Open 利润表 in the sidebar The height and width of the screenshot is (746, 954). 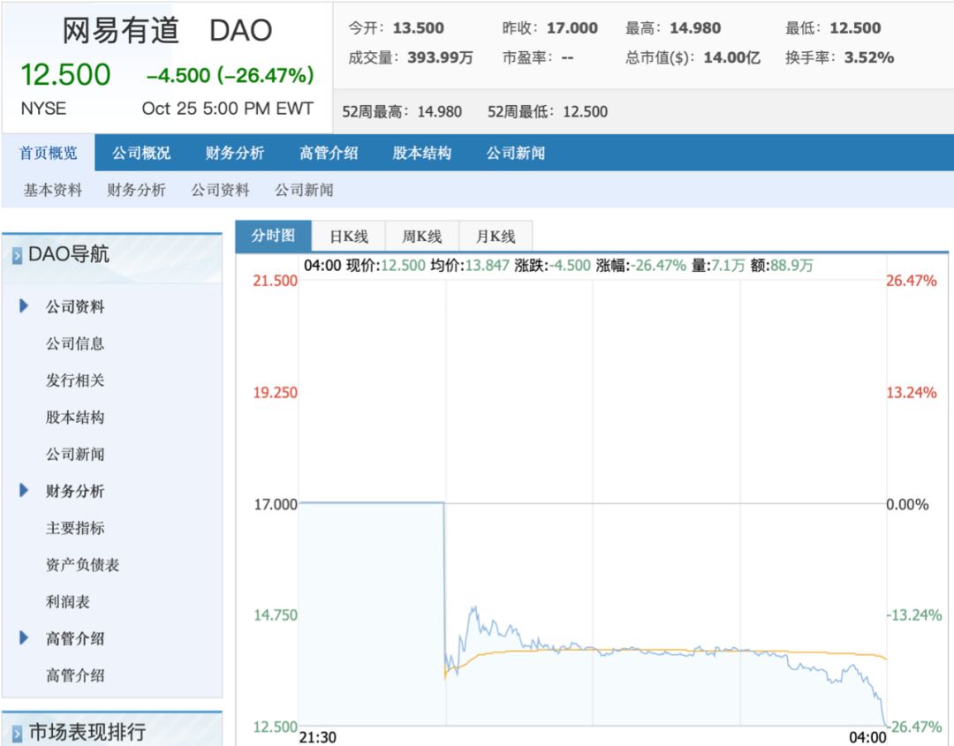(68, 601)
